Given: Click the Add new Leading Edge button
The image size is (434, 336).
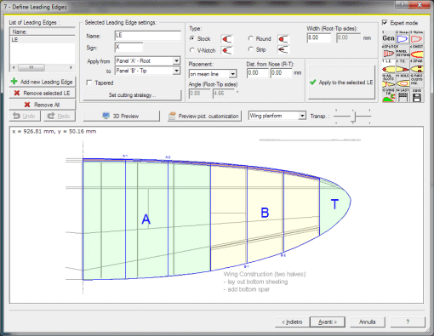Looking at the screenshot, I should (43, 82).
